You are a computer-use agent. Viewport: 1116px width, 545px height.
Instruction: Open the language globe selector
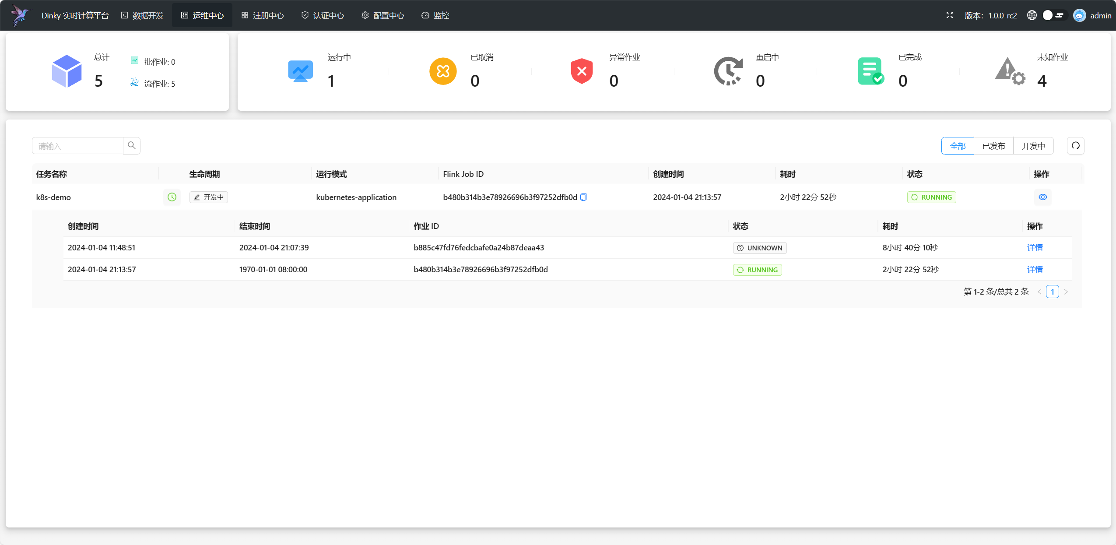pyautogui.click(x=1032, y=15)
